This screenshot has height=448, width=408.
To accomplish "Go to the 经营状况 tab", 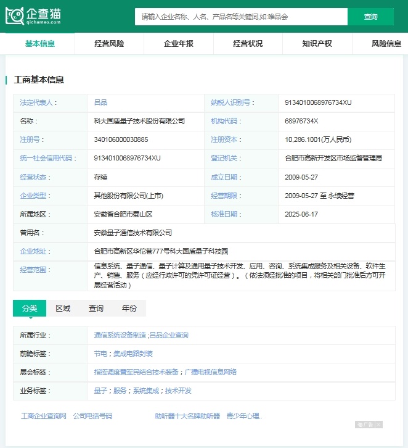I will (x=248, y=44).
